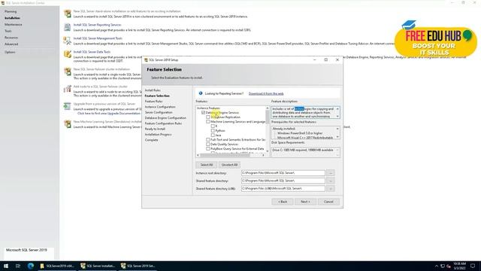The width and height of the screenshot is (481, 271).
Task: Select Installation in the Installation Center sidebar
Action: (12, 18)
